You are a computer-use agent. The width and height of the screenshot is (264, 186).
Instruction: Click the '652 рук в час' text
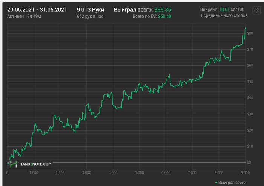click(90, 16)
